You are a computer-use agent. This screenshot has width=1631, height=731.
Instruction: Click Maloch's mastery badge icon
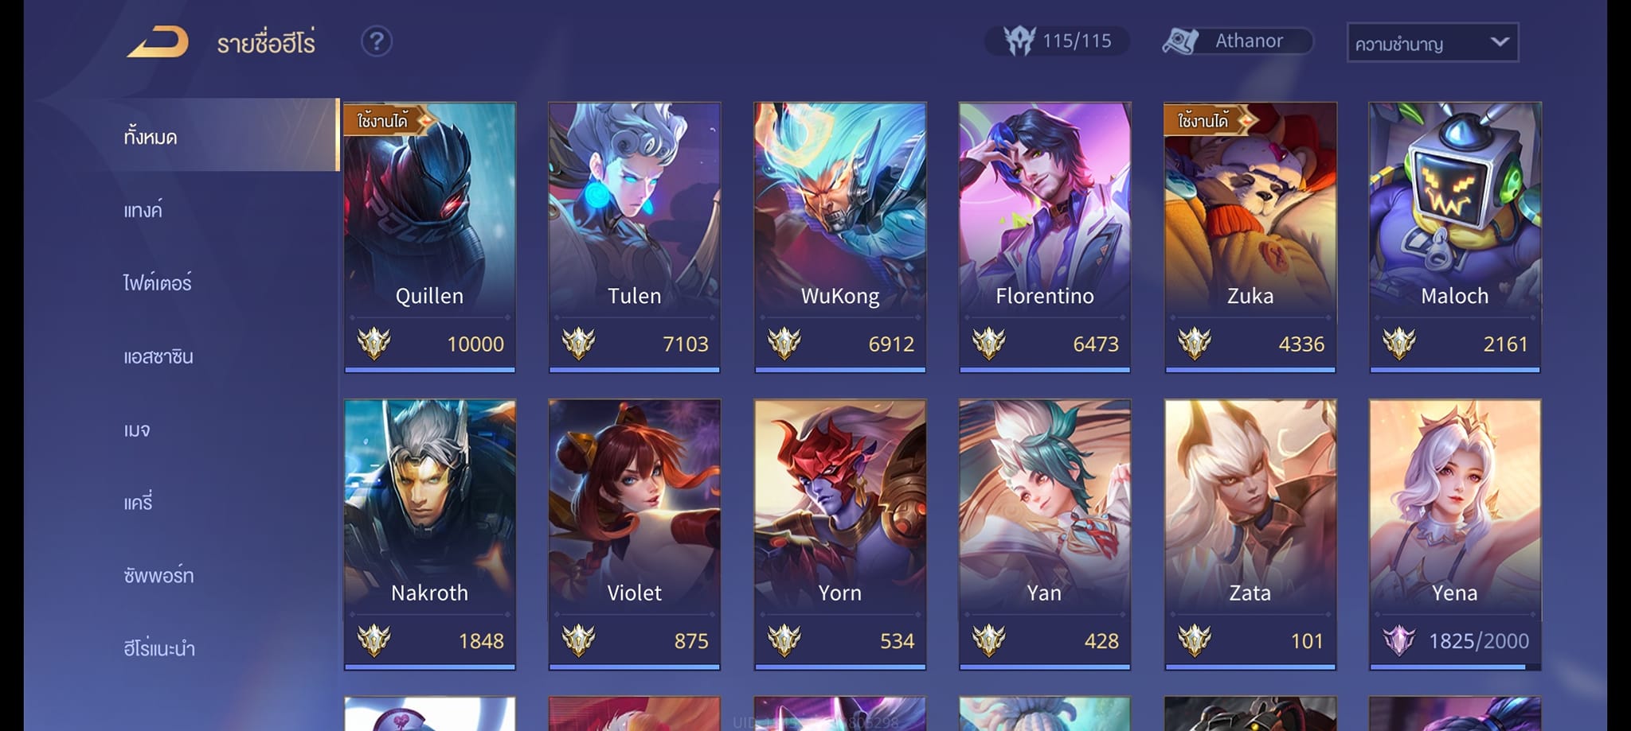[1398, 344]
